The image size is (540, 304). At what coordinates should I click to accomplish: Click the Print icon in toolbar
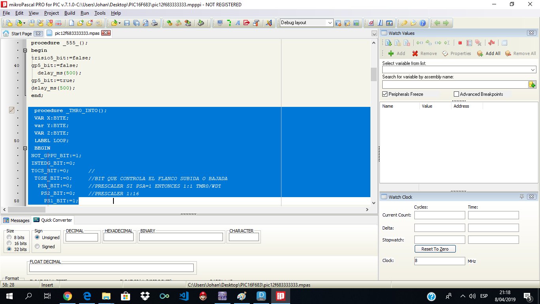(155, 23)
